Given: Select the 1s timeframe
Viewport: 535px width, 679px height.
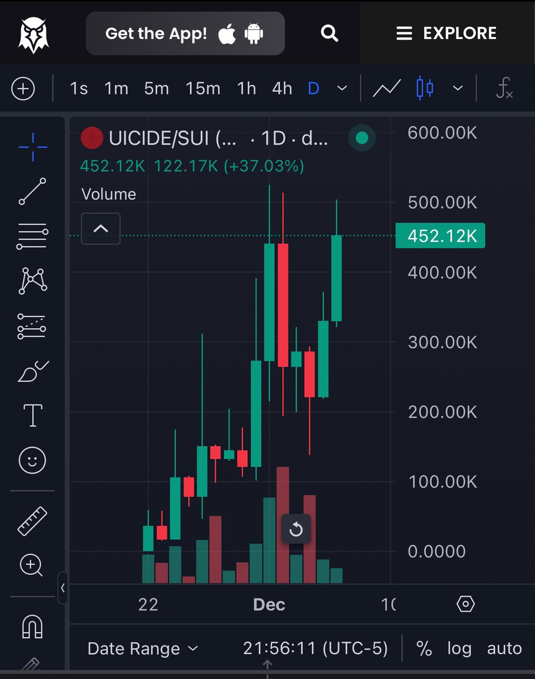Looking at the screenshot, I should pos(79,89).
